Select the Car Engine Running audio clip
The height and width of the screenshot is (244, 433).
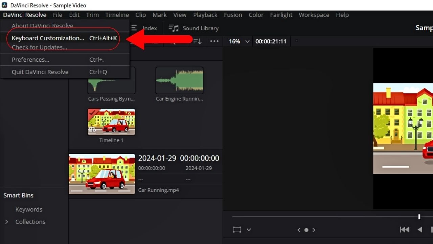[179, 80]
